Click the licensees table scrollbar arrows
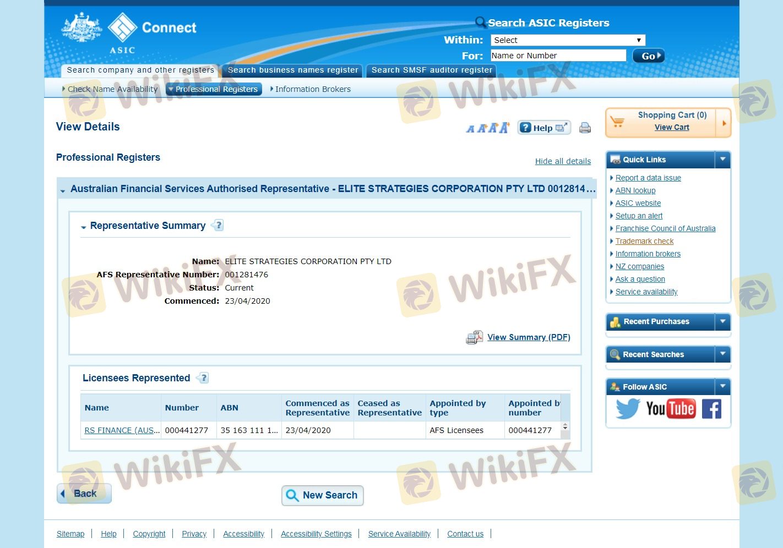Screen dimensions: 783x548 pos(564,428)
